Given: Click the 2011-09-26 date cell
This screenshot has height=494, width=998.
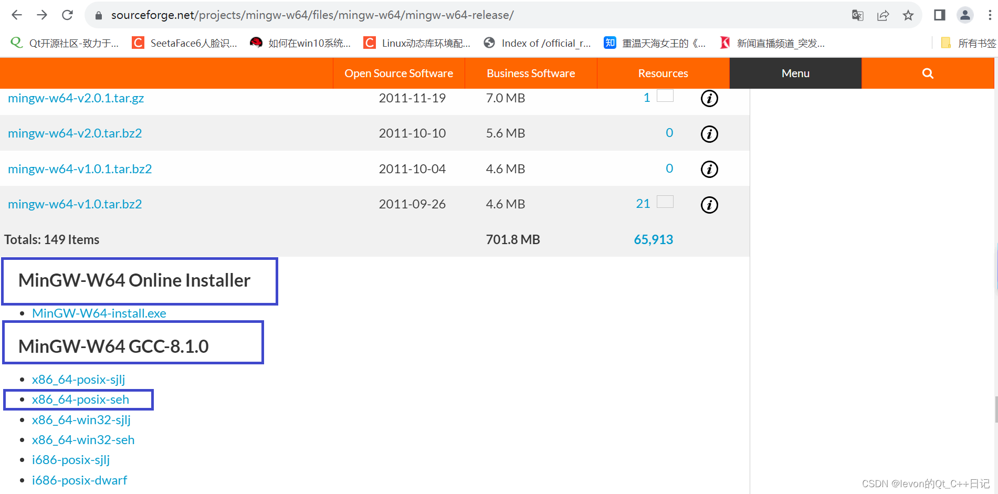Looking at the screenshot, I should [x=412, y=204].
